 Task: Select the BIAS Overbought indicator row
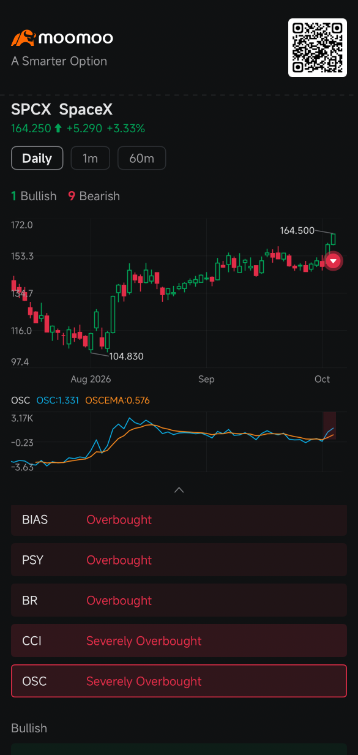coord(179,520)
